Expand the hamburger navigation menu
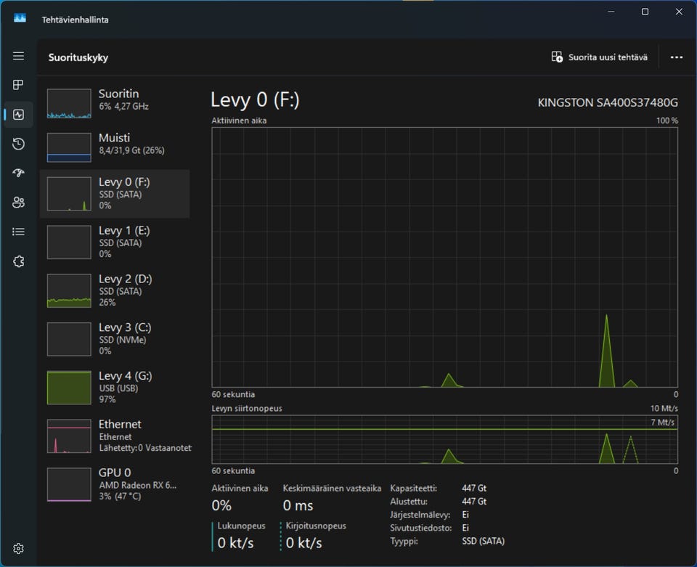697x567 pixels. coord(19,56)
